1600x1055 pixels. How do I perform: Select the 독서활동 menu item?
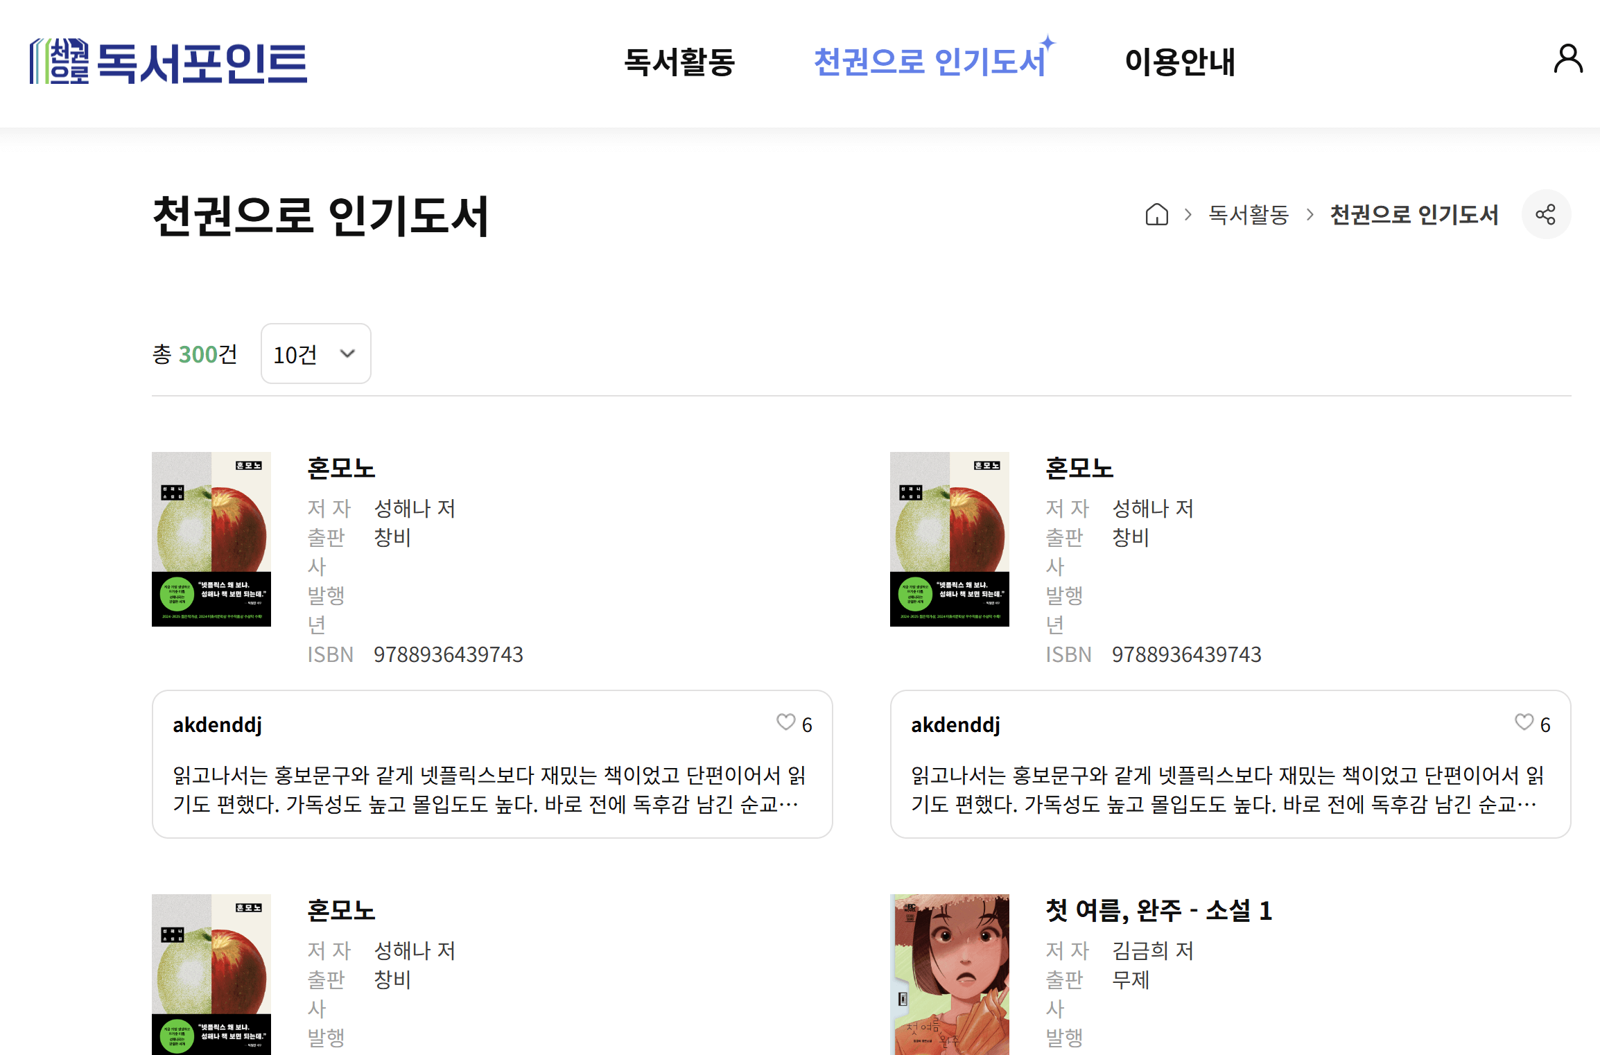click(x=680, y=63)
